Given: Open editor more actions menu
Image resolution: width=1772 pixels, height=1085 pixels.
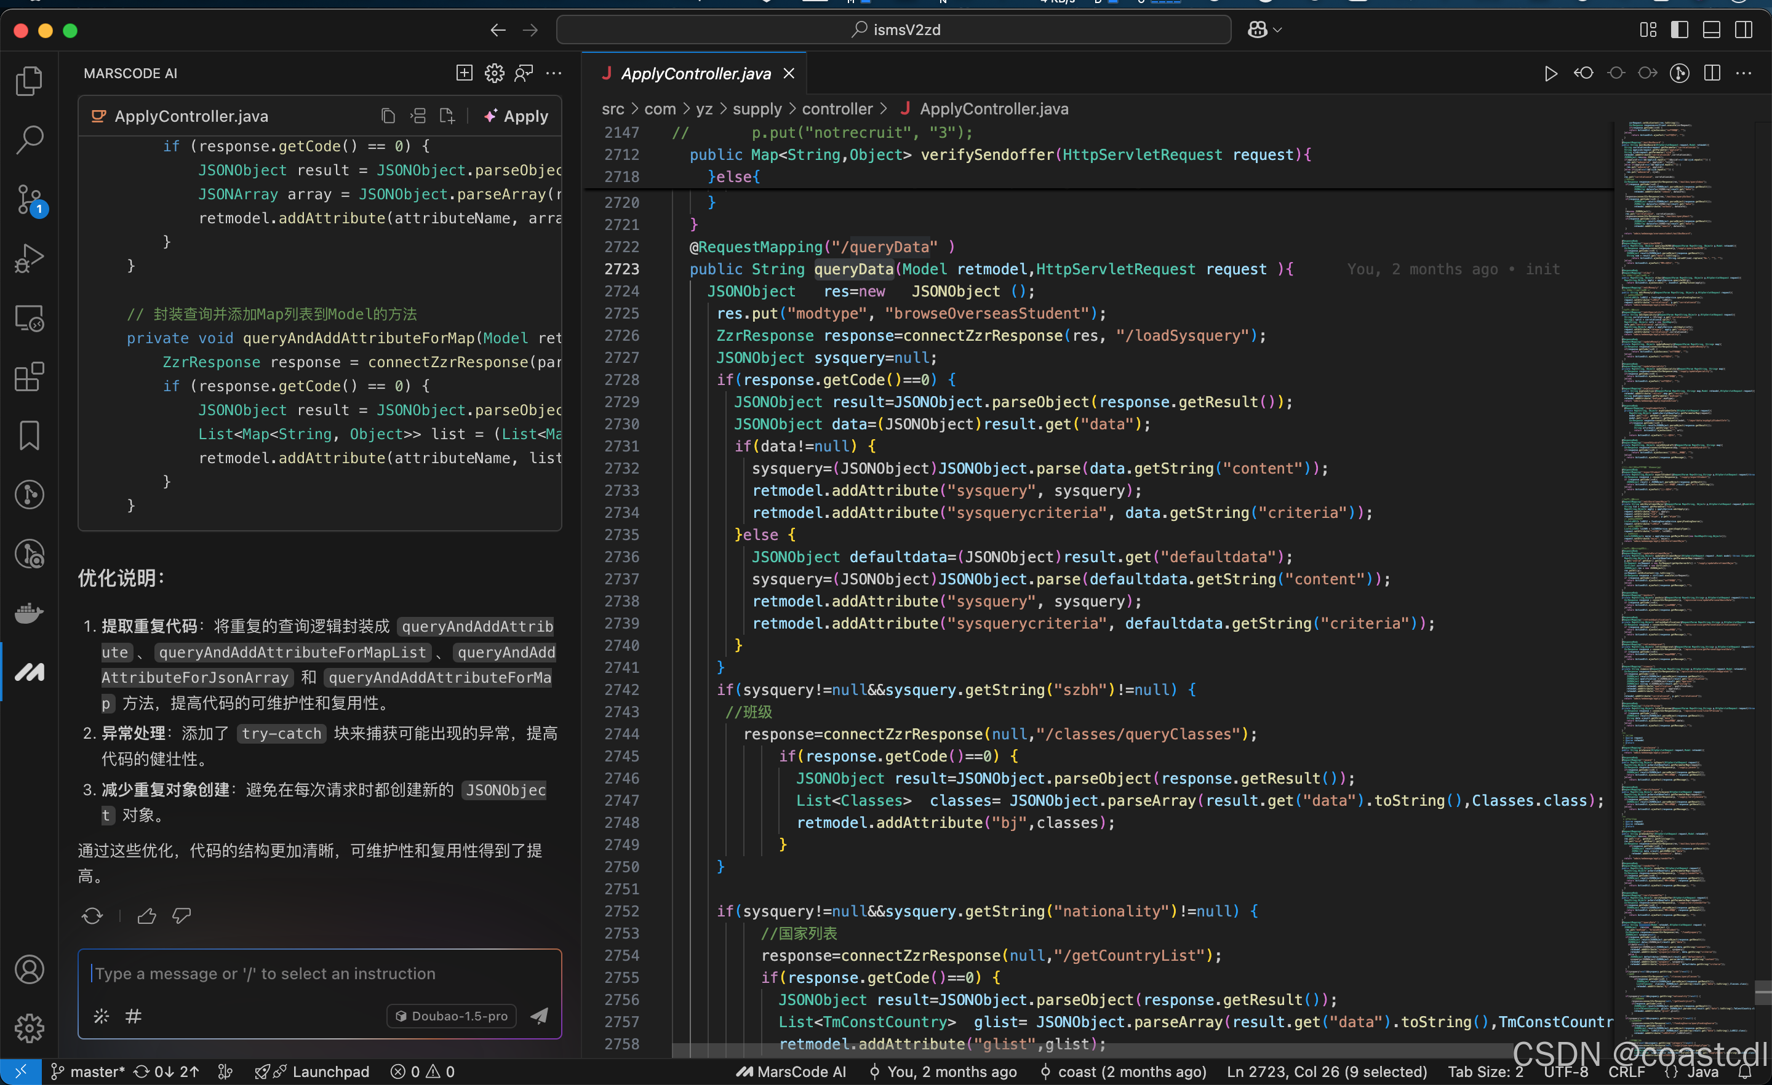Looking at the screenshot, I should pos(1744,73).
